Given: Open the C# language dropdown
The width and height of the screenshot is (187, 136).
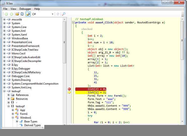Looking at the screenshot, I should pyautogui.click(x=43, y=14).
